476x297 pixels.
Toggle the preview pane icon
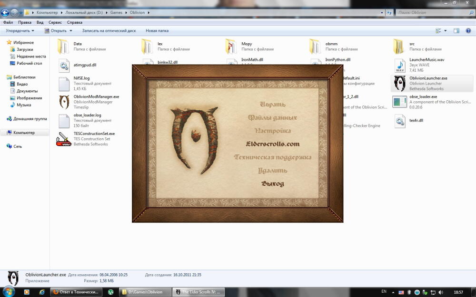pyautogui.click(x=456, y=30)
